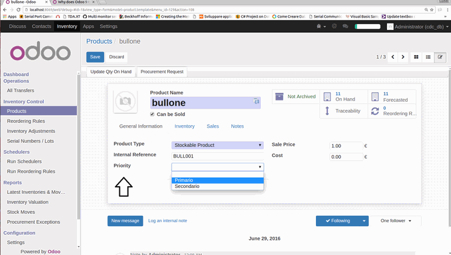Select Primario in the Priority list

217,180
